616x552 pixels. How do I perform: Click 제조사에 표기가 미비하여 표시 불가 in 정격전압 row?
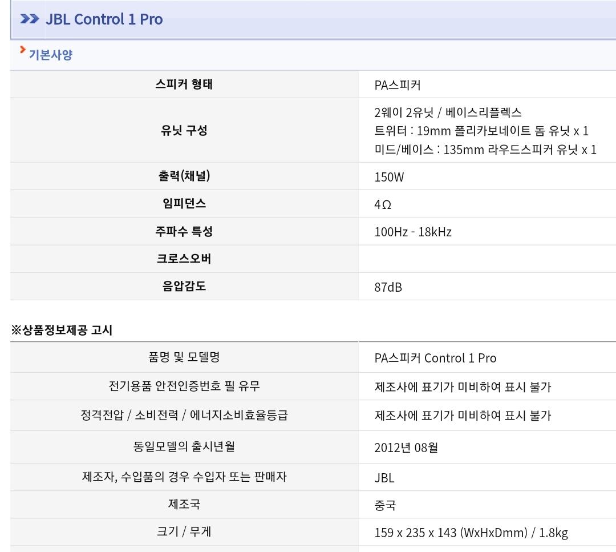pos(463,416)
